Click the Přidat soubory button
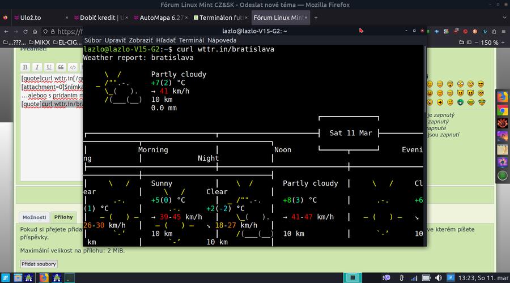This screenshot has height=283, width=510. coord(39,264)
